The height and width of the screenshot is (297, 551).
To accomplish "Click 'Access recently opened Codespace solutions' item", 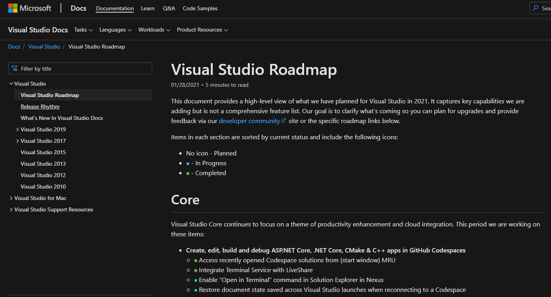I will (295, 260).
